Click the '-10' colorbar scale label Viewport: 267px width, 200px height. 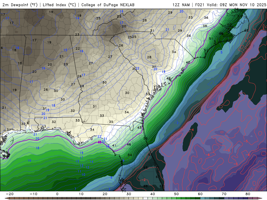coord(33,194)
